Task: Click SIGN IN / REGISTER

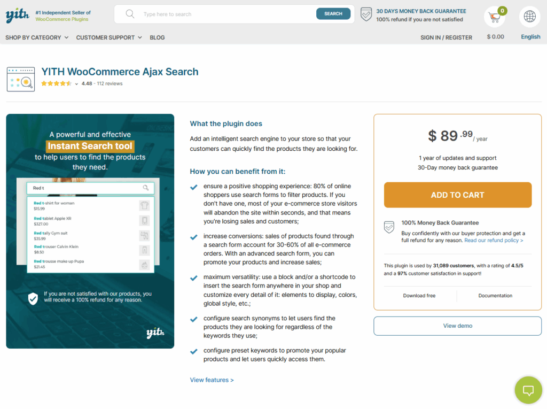Action: pyautogui.click(x=446, y=37)
